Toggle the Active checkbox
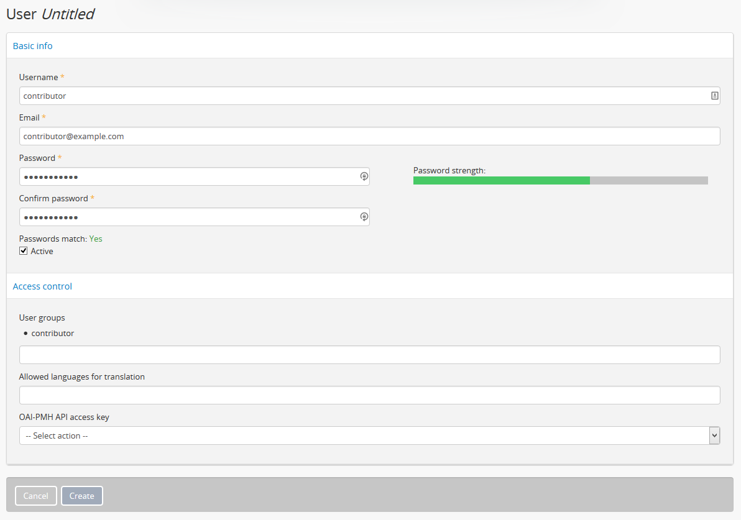 click(x=24, y=251)
